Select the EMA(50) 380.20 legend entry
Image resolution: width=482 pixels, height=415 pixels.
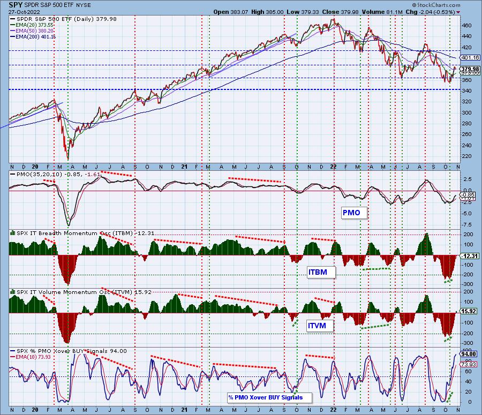(32, 31)
